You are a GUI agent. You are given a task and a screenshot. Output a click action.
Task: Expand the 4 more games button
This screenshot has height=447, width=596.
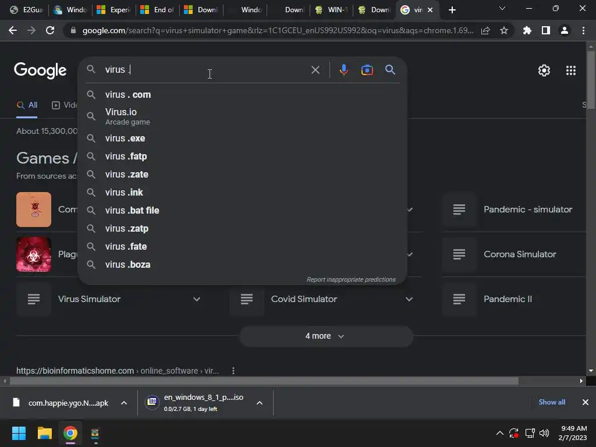coord(326,336)
